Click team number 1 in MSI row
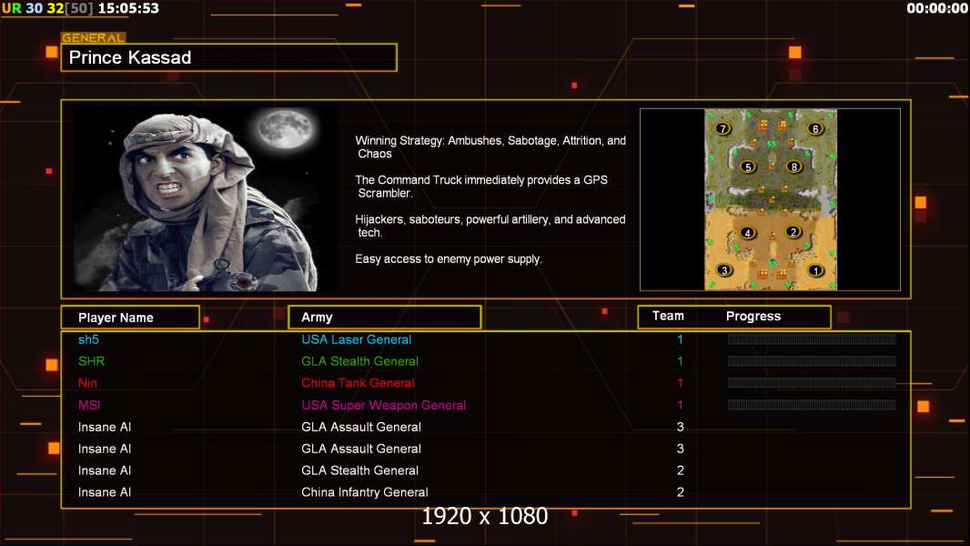Screen dimensions: 970x546 (x=680, y=405)
